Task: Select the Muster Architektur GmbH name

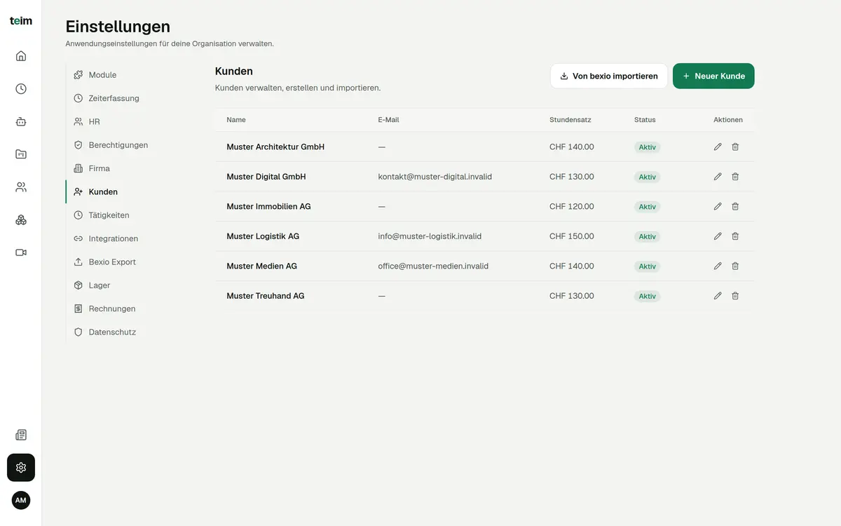Action: pos(275,147)
